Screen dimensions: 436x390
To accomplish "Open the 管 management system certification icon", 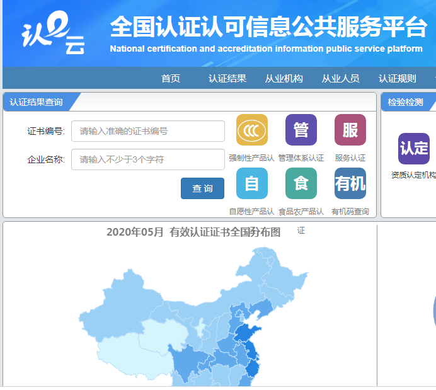I will 301,130.
